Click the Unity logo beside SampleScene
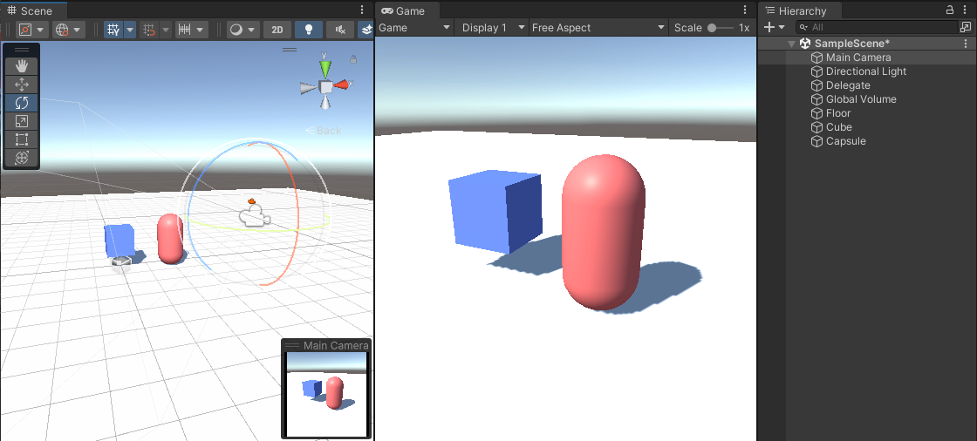This screenshot has height=441, width=977. tap(805, 44)
